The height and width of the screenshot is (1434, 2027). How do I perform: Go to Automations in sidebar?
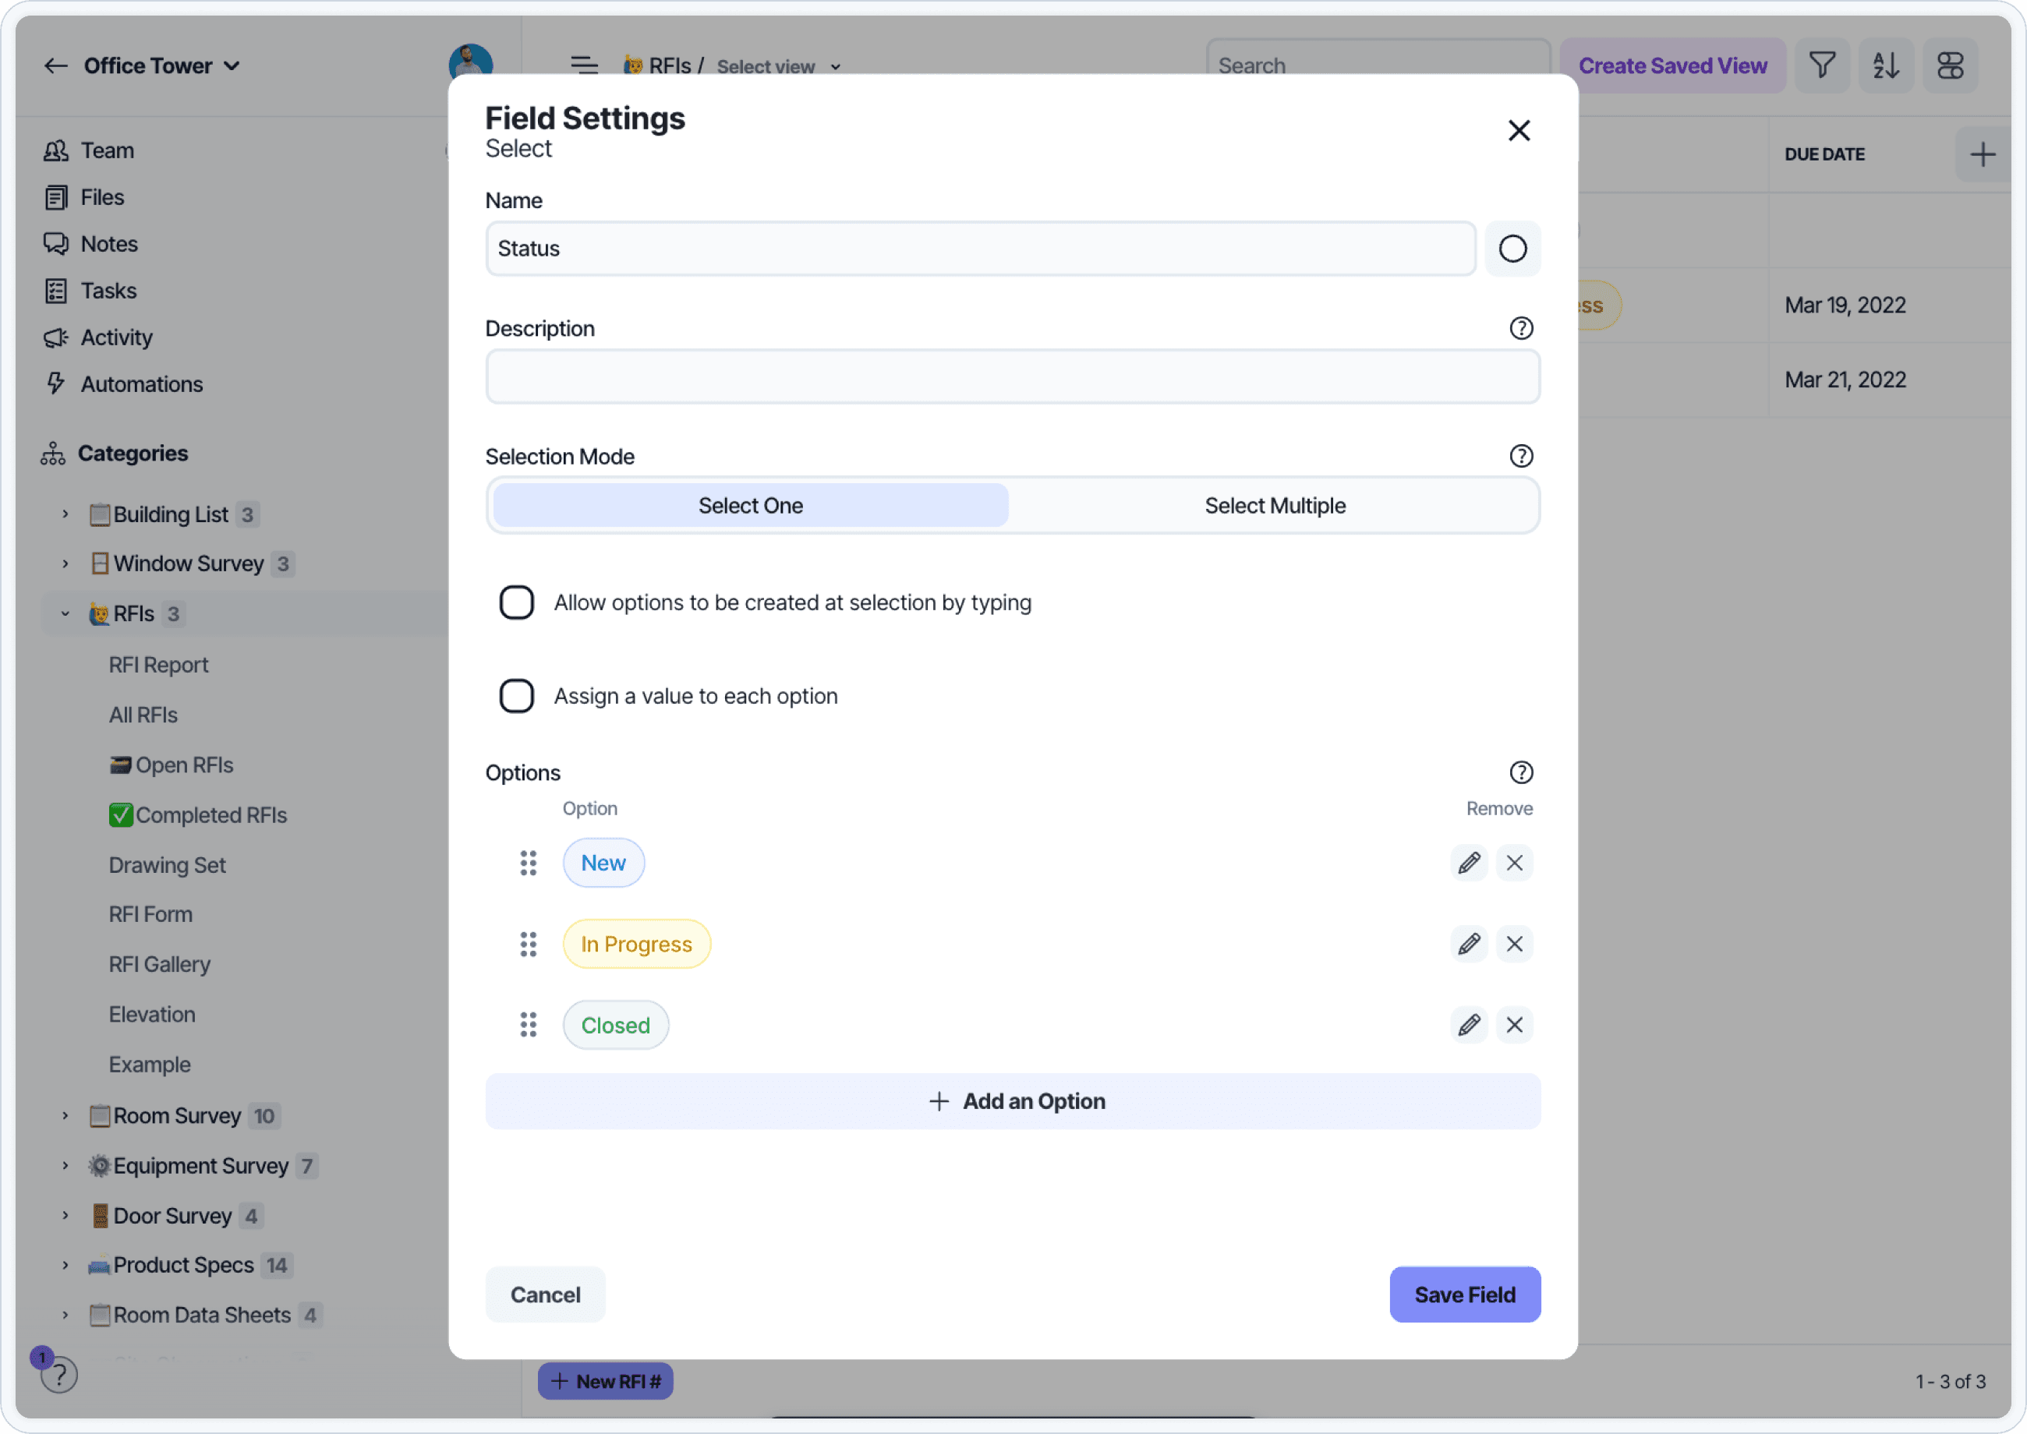141,384
